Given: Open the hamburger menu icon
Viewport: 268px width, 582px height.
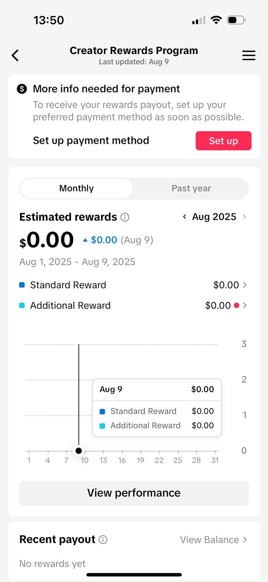Looking at the screenshot, I should (x=249, y=55).
